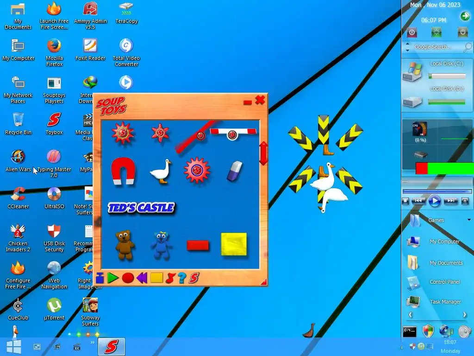Select the yellow square block toy
Screen dimensions: 474x356
234,244
